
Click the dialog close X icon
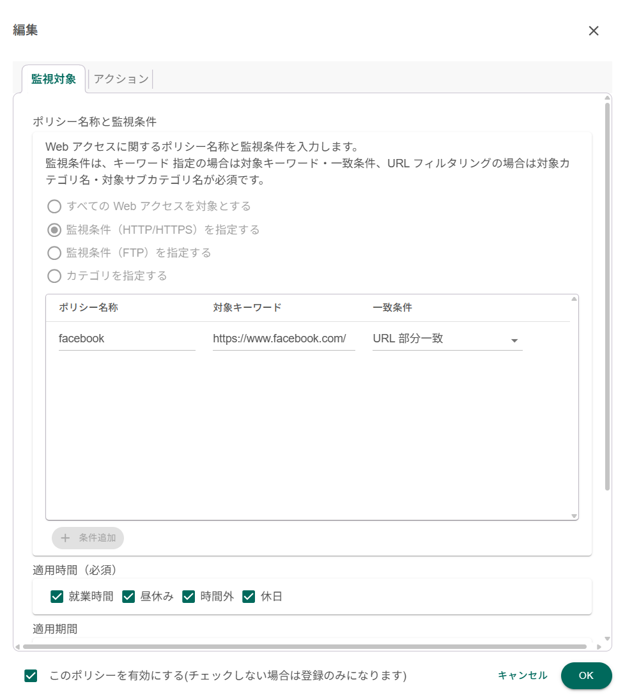[x=594, y=31]
